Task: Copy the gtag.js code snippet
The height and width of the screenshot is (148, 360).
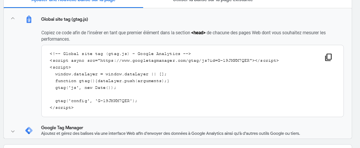Action: [x=328, y=57]
